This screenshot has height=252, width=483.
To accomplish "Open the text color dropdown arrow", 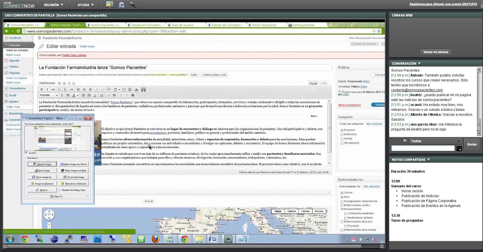I will [78, 95].
